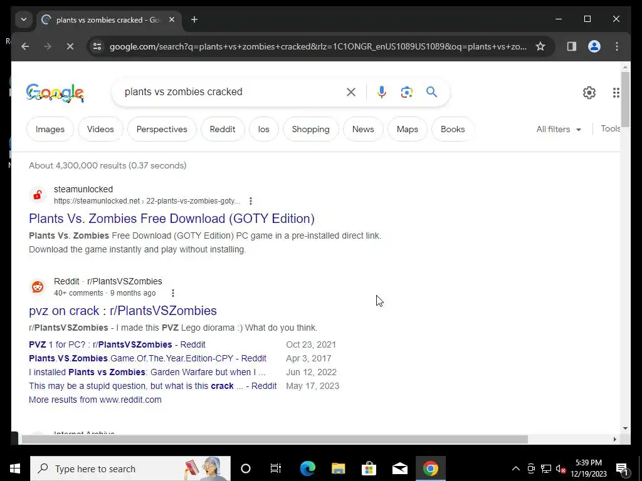Open Microsoft Store from taskbar
The height and width of the screenshot is (481, 642).
click(369, 468)
